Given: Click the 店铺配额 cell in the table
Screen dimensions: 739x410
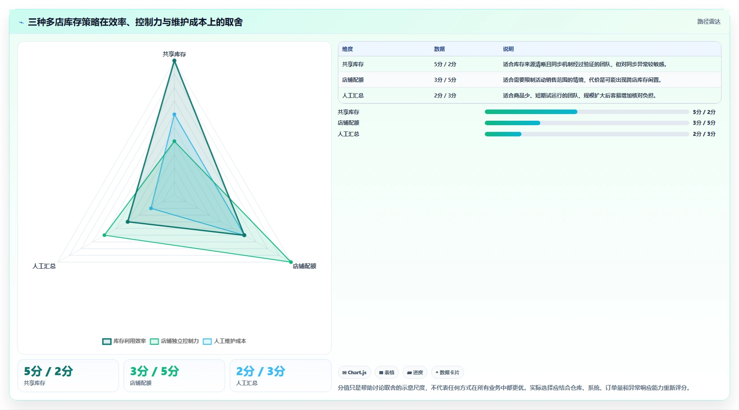Looking at the screenshot, I should (353, 80).
